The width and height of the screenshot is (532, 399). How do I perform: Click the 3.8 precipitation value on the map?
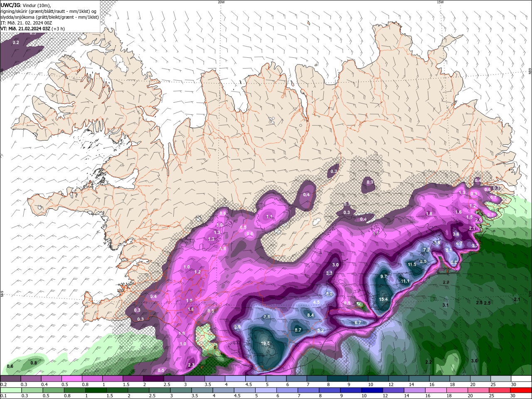click(x=456, y=234)
